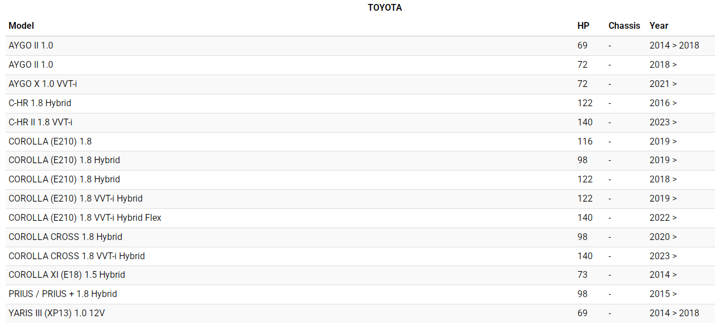This screenshot has height=323, width=715.
Task: Select COROLLA XI (E18) 1.5 Hybrid
Action: pos(360,275)
